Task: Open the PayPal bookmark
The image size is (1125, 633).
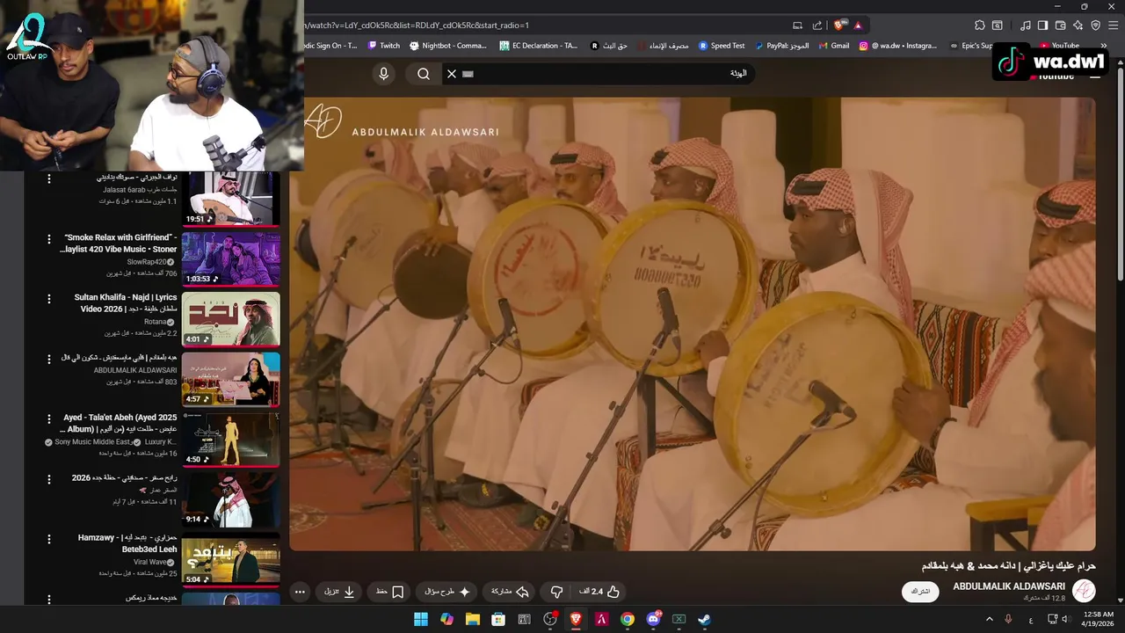Action: (x=782, y=46)
